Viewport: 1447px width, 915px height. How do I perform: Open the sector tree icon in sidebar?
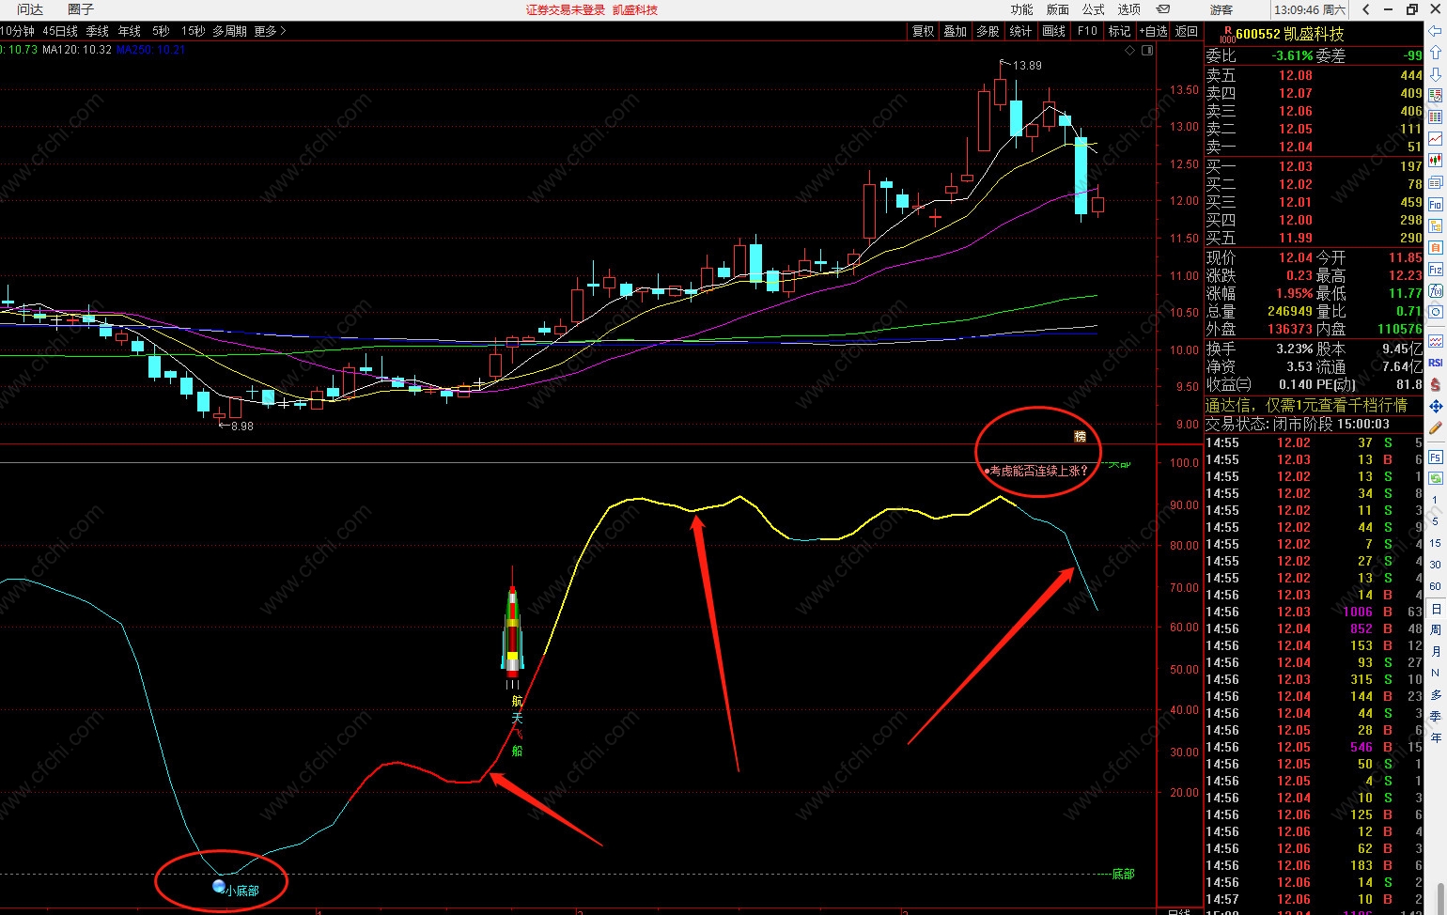point(1435,225)
